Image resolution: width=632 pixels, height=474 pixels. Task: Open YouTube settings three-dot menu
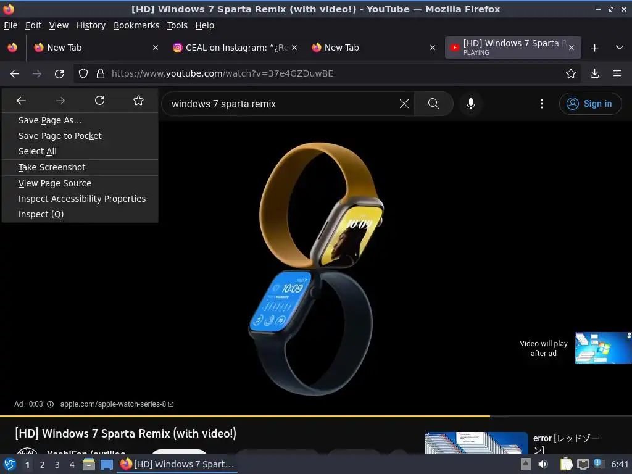coord(542,104)
